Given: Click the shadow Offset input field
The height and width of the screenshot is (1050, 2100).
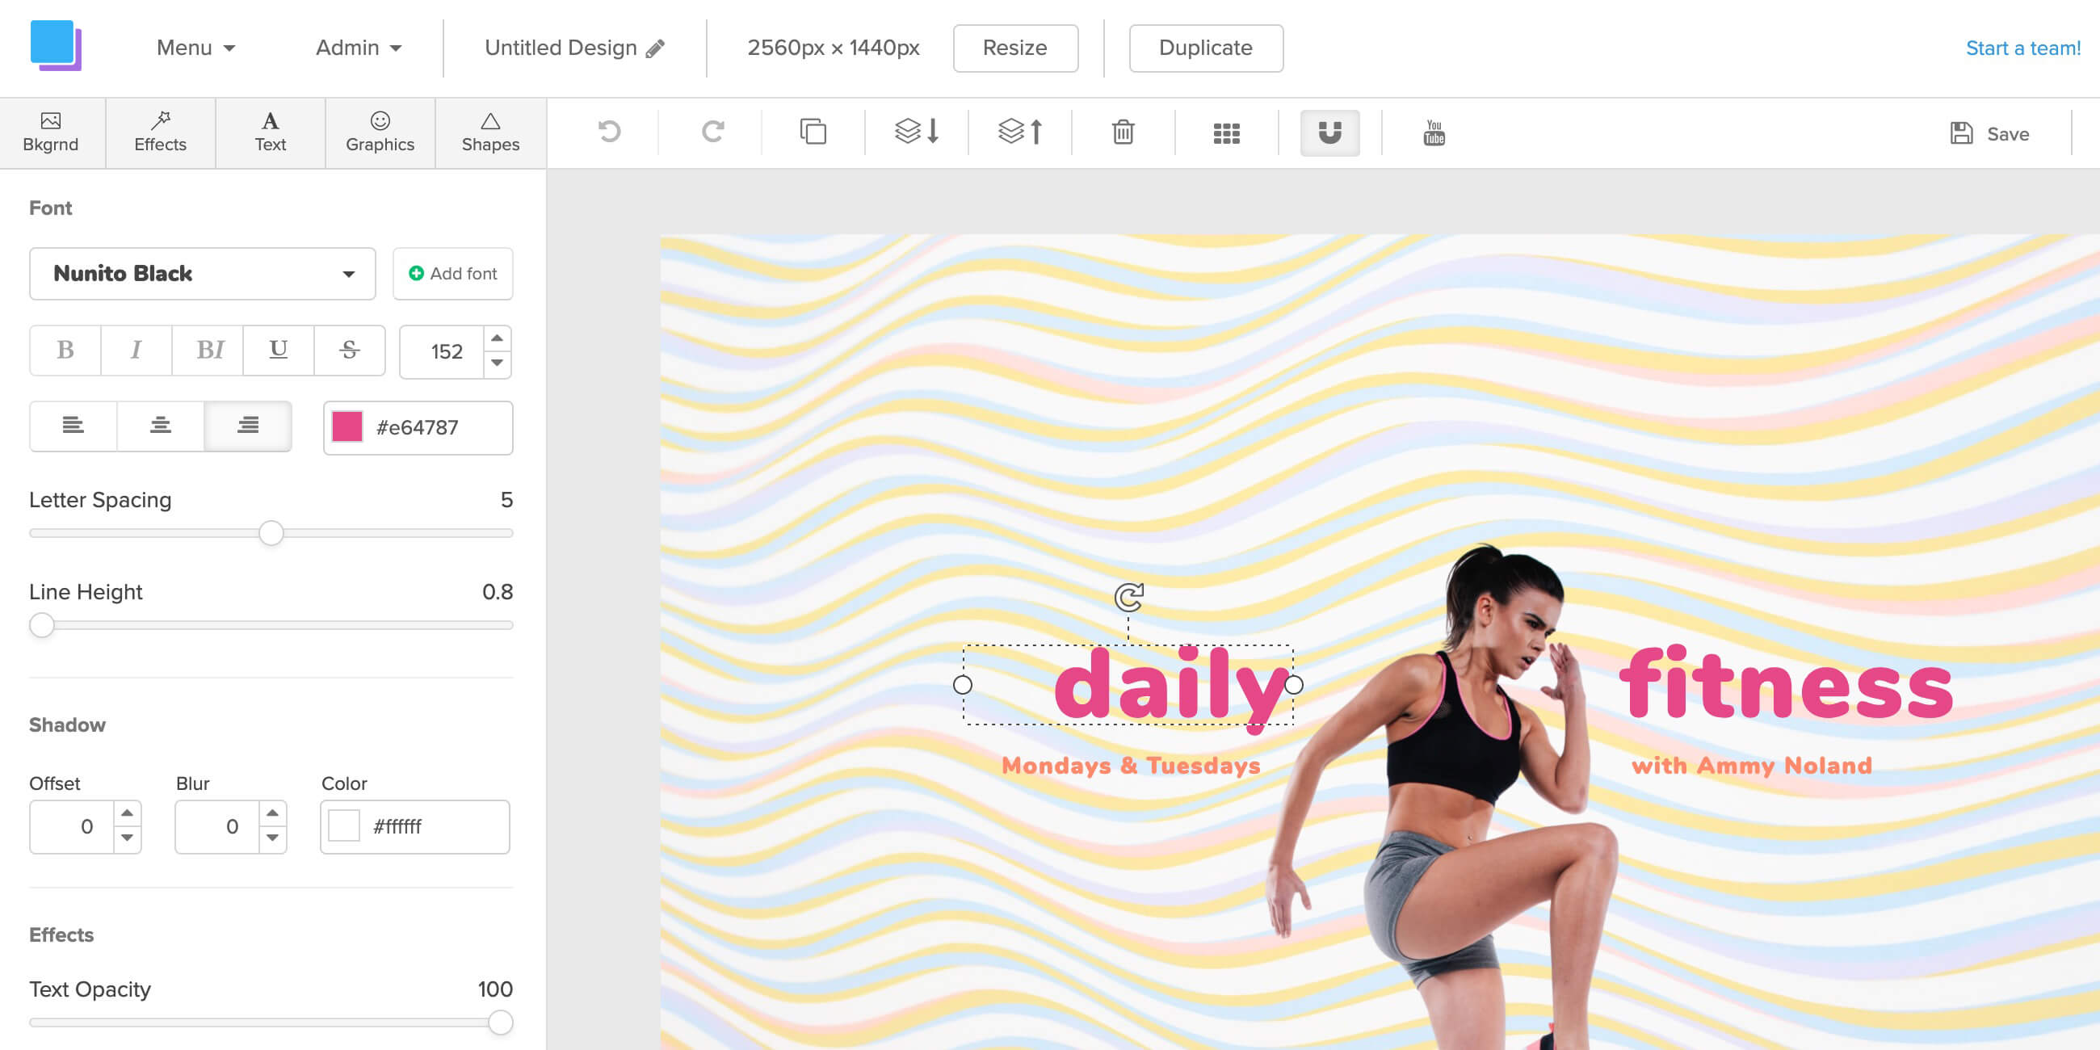Looking at the screenshot, I should click(72, 827).
